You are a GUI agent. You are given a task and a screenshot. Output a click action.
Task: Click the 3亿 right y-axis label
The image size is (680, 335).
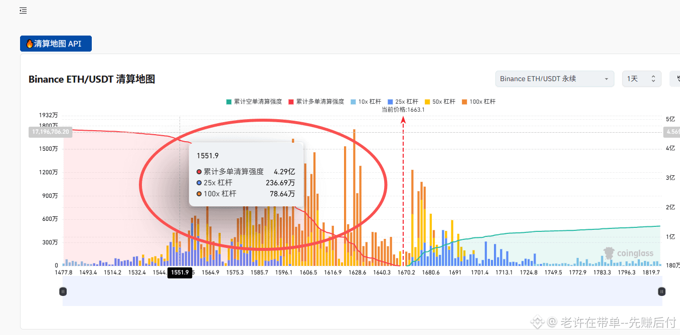coord(670,178)
